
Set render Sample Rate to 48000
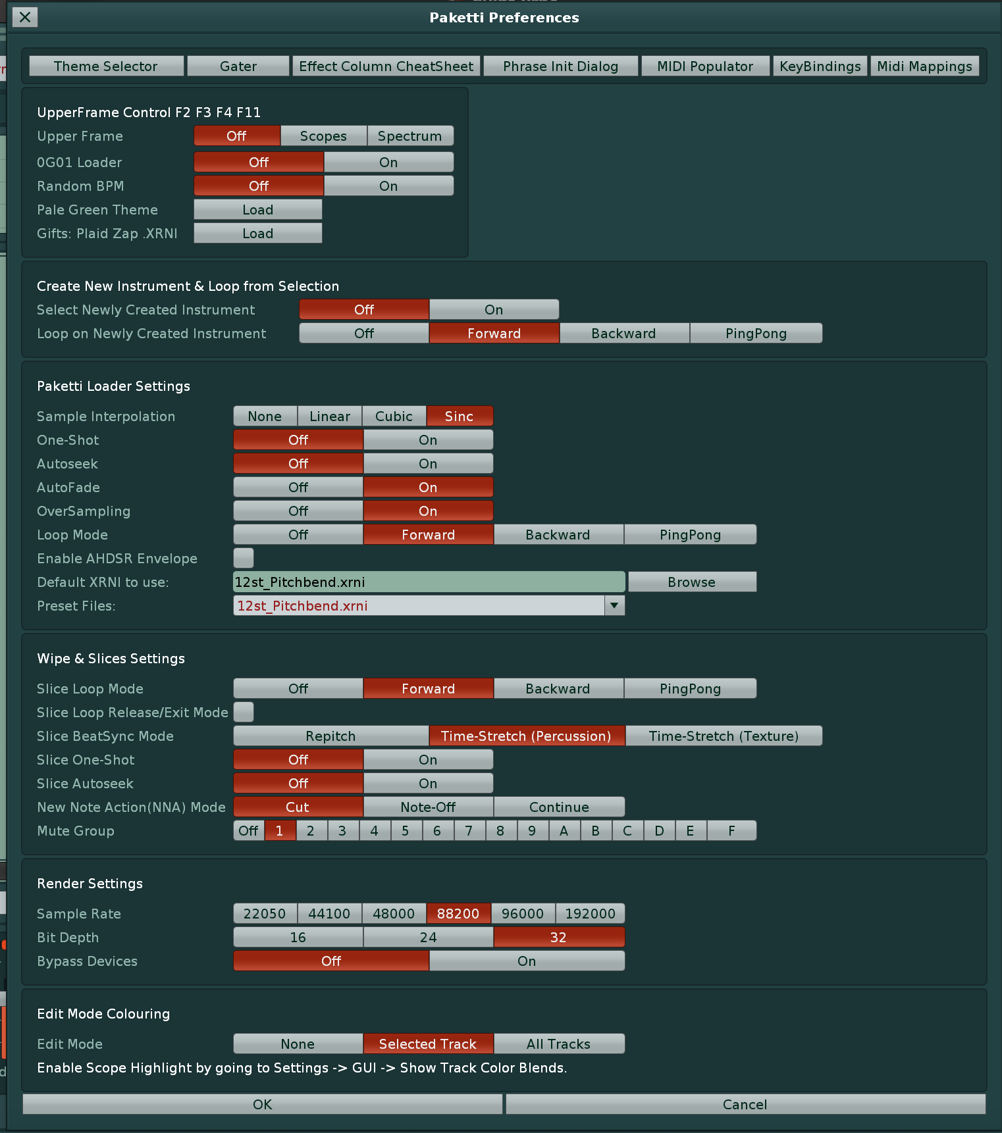coord(394,913)
